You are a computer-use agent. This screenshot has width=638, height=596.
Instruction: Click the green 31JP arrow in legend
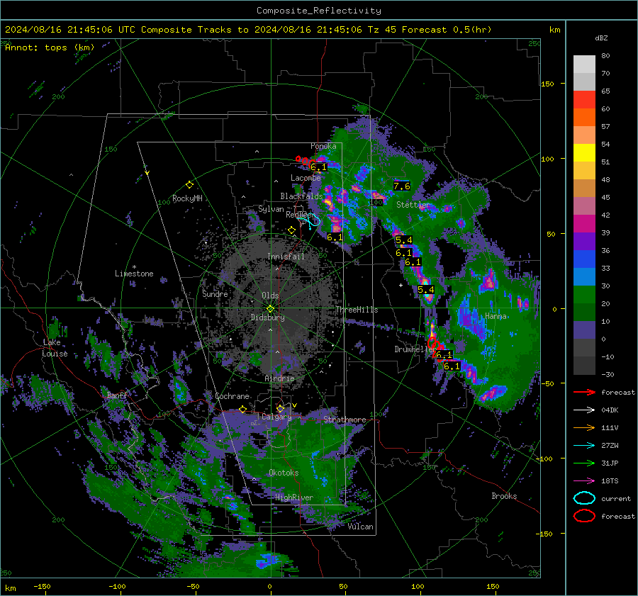point(584,463)
